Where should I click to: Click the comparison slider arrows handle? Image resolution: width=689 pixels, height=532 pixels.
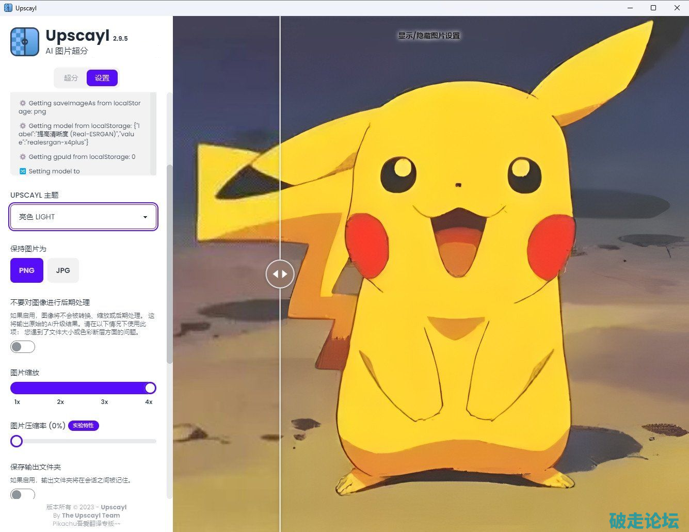click(x=280, y=274)
